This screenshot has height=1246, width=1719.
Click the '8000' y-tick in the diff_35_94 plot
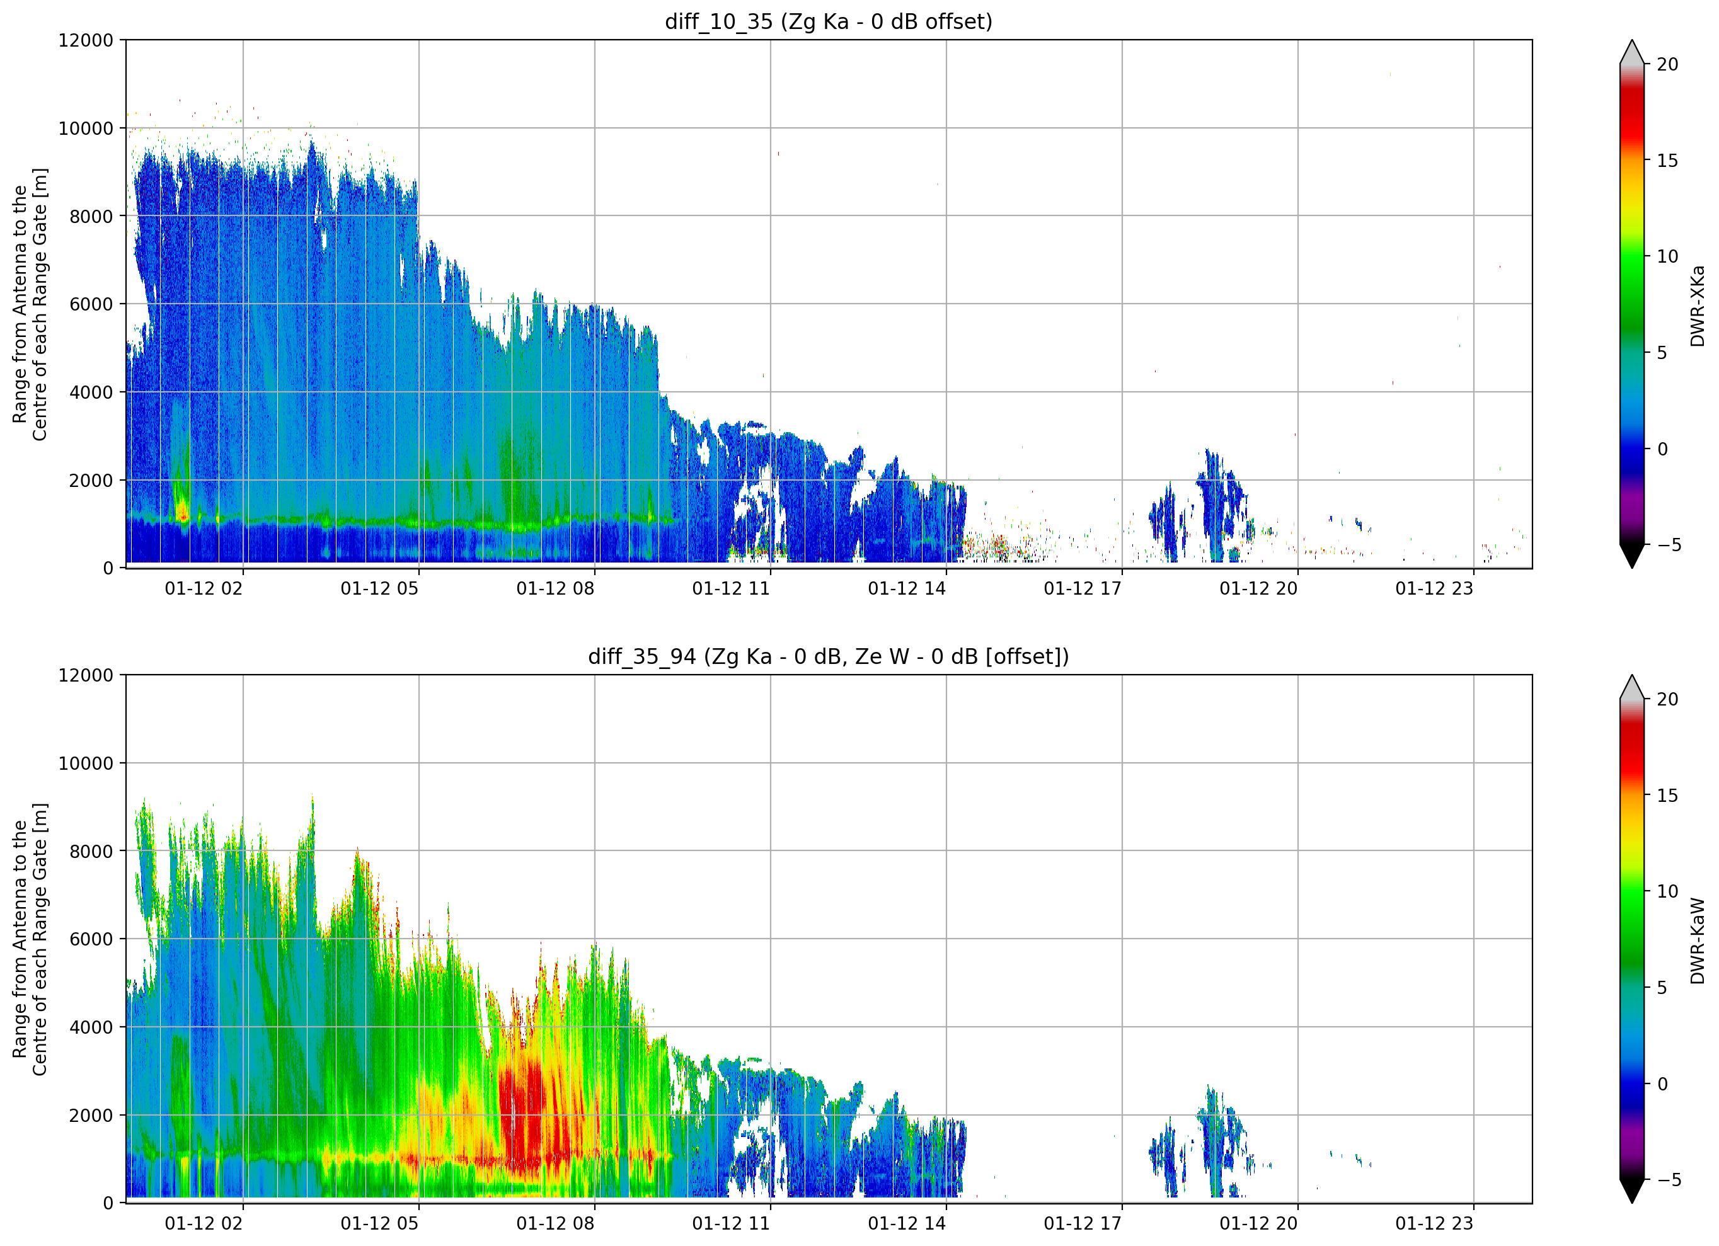point(91,851)
